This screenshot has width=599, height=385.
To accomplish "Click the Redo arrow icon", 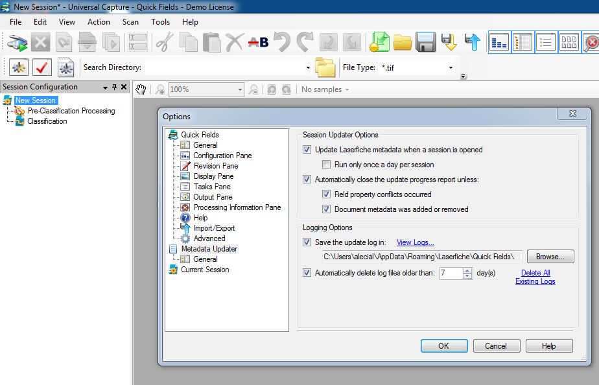I will (x=305, y=42).
